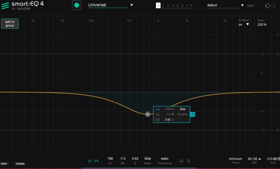
Task: Switch to state slot 2
Action: (x=163, y=5)
